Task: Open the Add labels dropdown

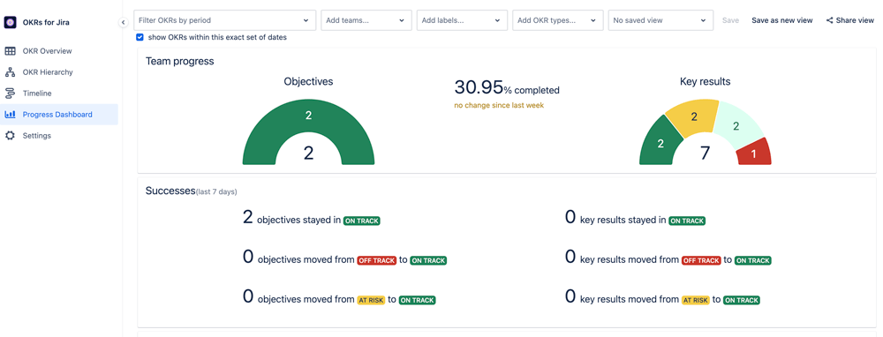Action: [462, 20]
